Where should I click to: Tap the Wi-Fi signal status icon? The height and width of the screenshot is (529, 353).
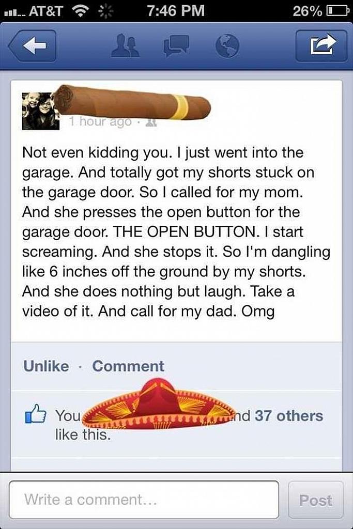pos(80,11)
